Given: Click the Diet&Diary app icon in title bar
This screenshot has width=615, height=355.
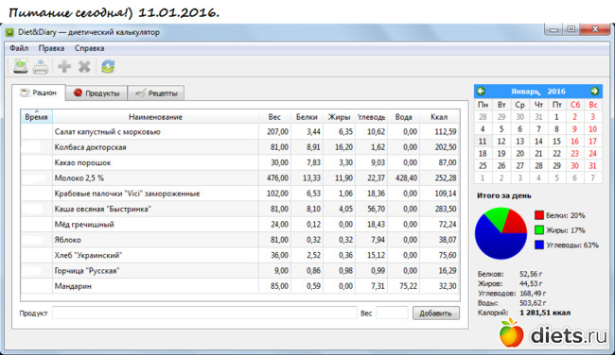Looking at the screenshot, I should click(x=9, y=32).
